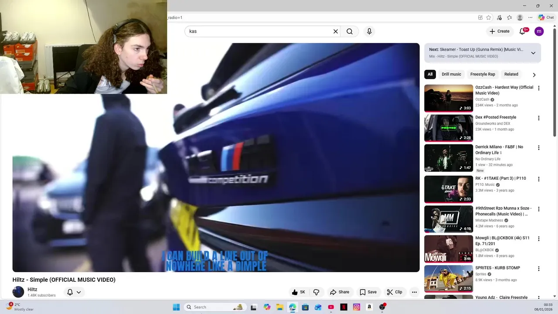Open Young Adz - Claire Freestyle video
The width and height of the screenshot is (558, 314).
pyautogui.click(x=501, y=297)
